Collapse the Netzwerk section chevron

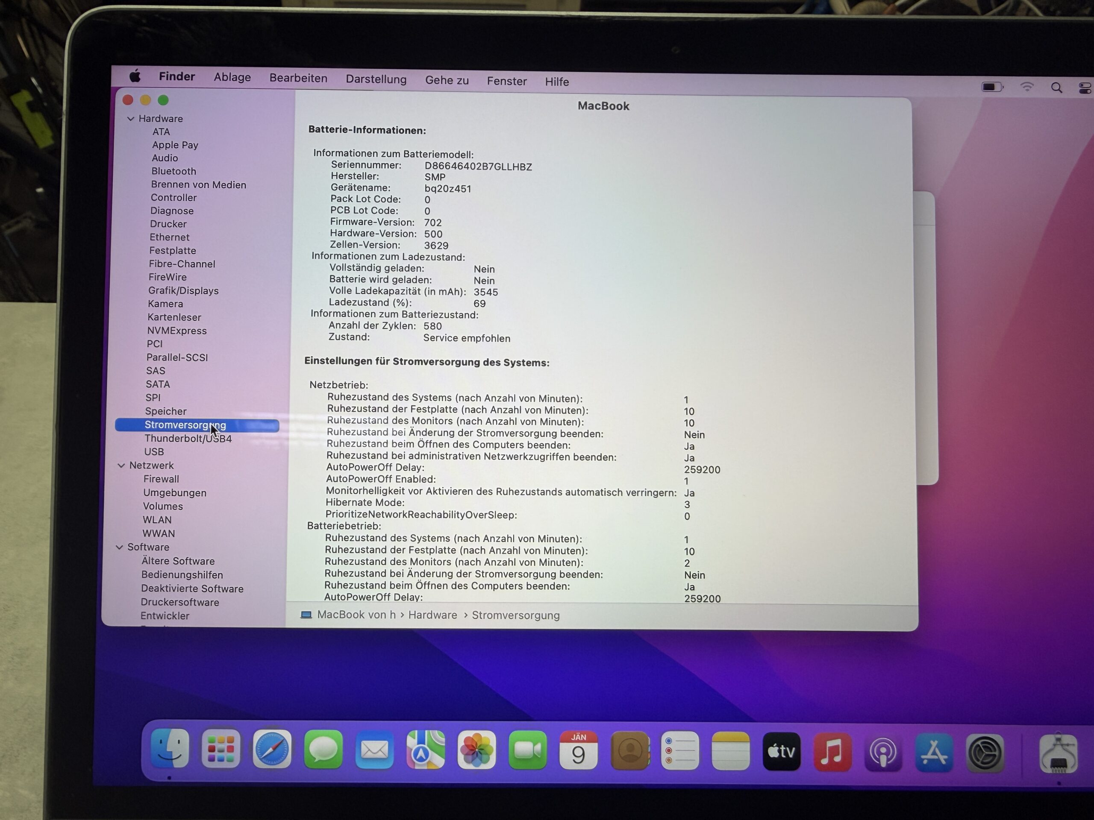tap(121, 466)
